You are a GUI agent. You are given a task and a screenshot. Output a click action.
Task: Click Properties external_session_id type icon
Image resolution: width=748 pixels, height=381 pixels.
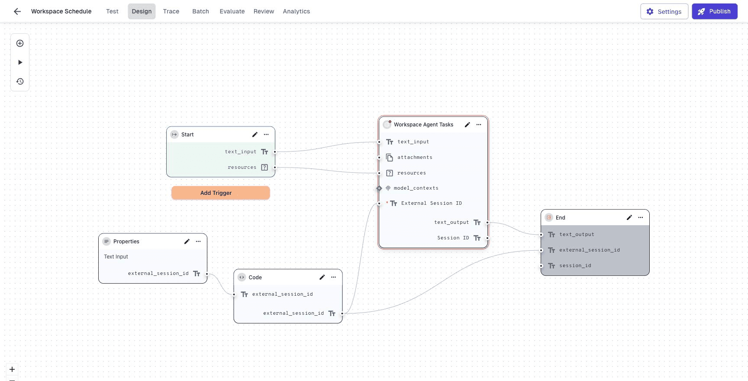(197, 274)
